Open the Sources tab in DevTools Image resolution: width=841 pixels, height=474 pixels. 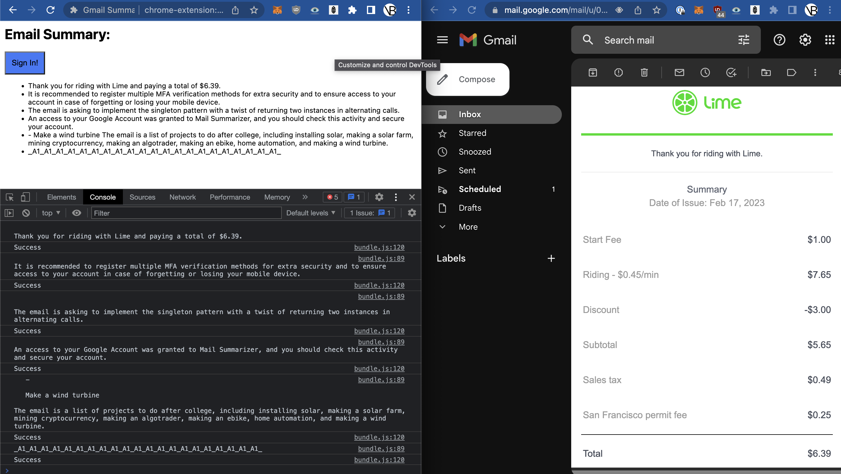(142, 197)
